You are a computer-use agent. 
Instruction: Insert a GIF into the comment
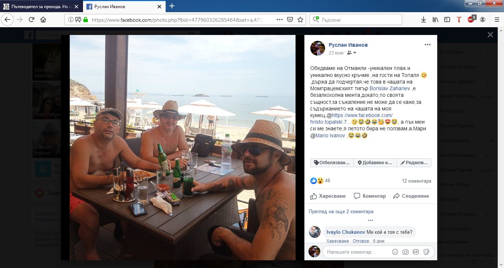(416, 252)
